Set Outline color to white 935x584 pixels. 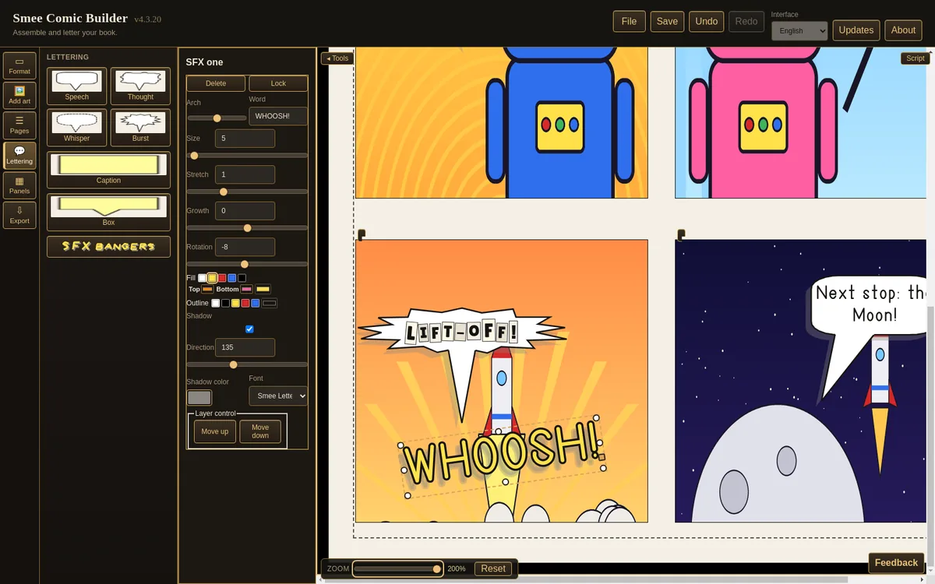(x=216, y=303)
